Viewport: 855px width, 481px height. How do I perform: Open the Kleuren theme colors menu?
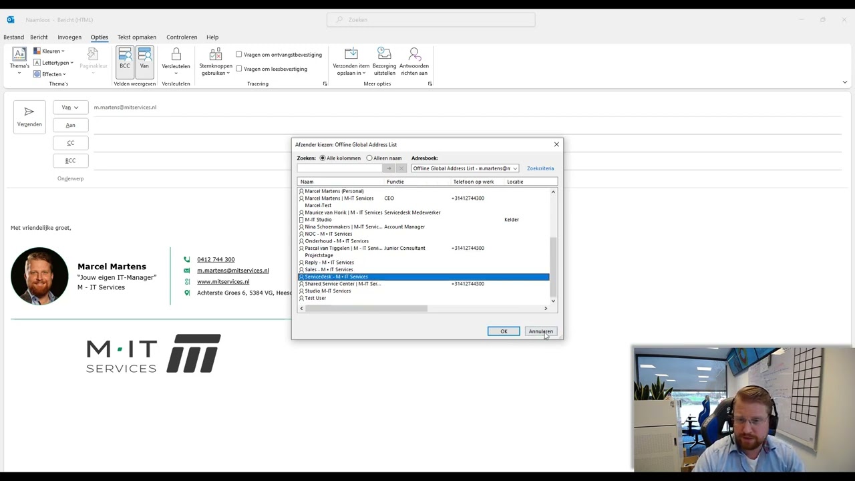coord(49,51)
